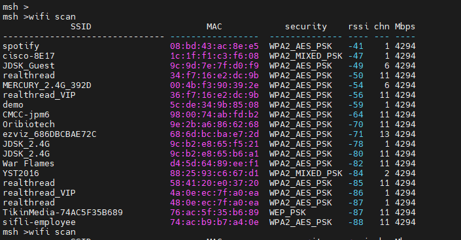Click the cisco-8E17 network name
This screenshot has width=461, height=240.
pyautogui.click(x=29, y=56)
